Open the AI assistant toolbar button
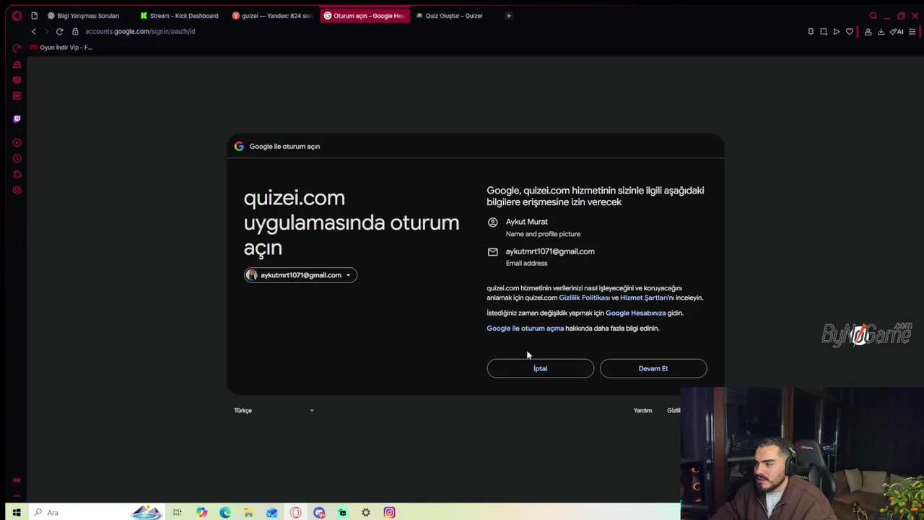 tap(897, 32)
